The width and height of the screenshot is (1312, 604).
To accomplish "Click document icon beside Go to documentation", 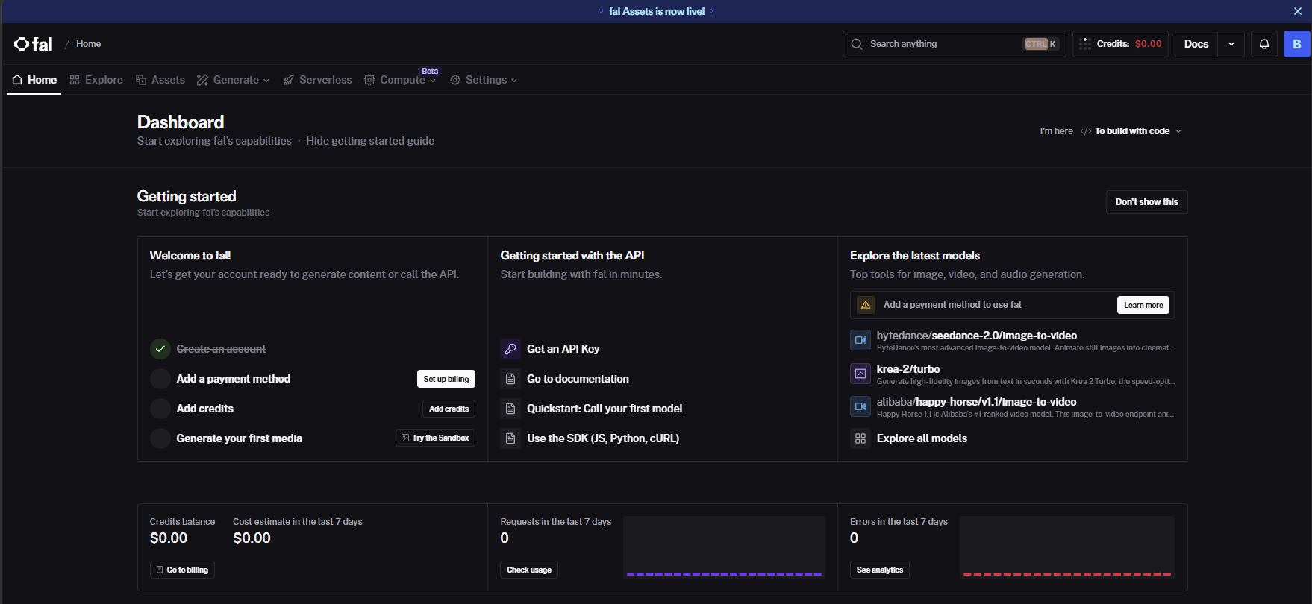I will (x=510, y=379).
